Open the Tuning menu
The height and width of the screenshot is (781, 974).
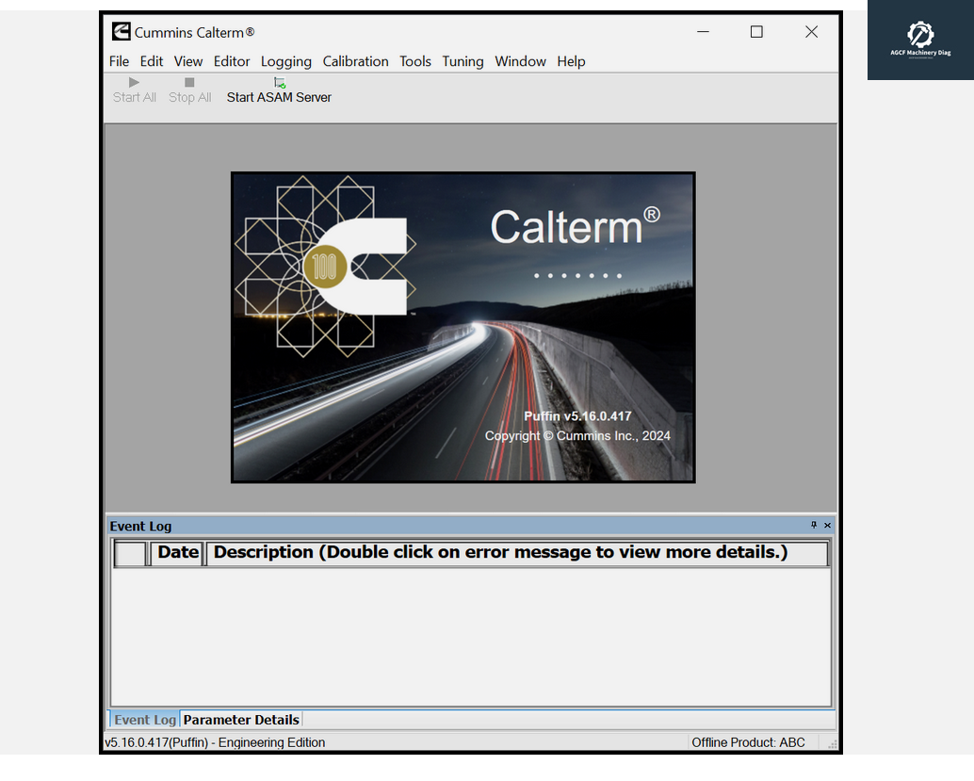[x=463, y=61]
